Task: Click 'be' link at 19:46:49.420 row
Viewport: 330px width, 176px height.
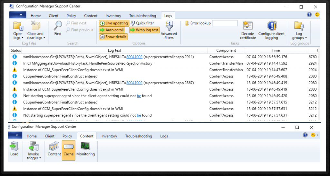Action: pyautogui.click(x=139, y=96)
